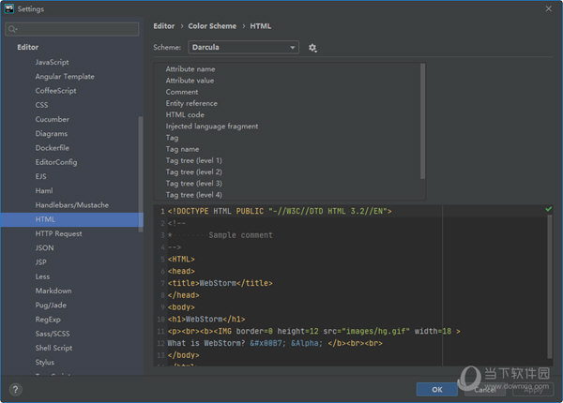Select JavaScript in settings tree

[x=52, y=62]
